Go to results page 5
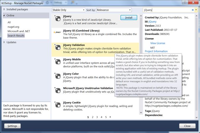Image resolution: width=200 pixels, height=133 pixels. coord(106,117)
